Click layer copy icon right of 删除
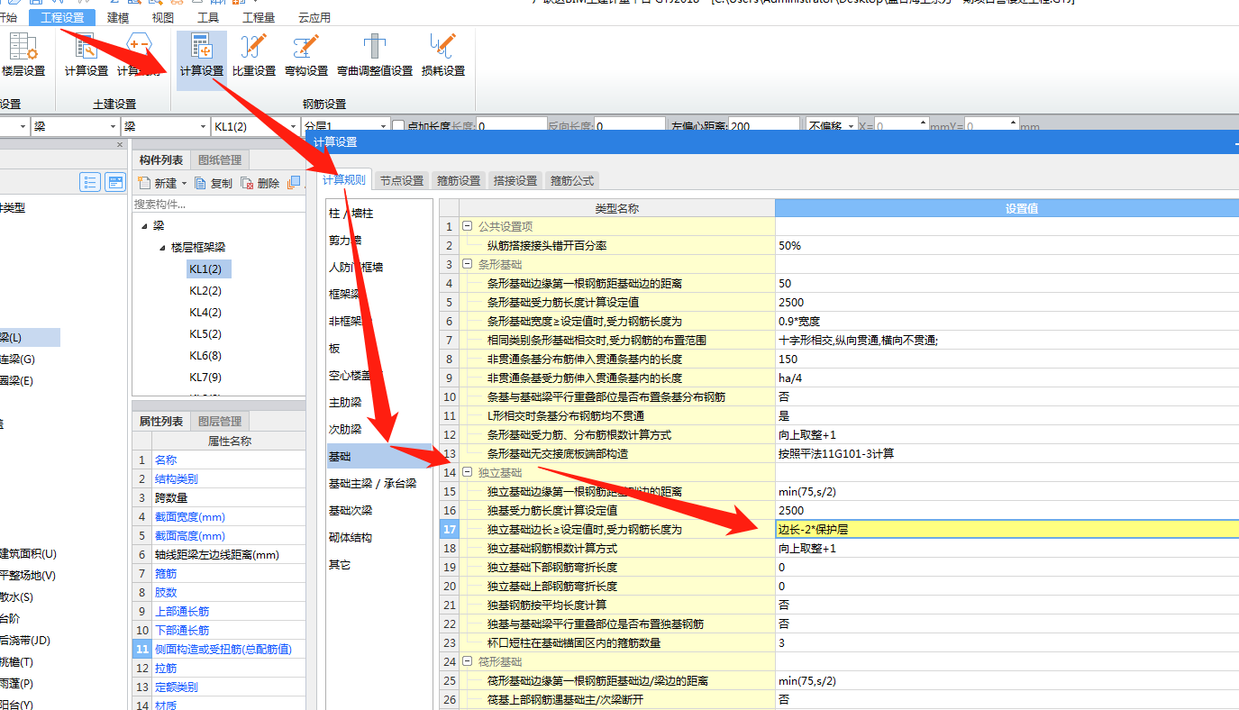 point(294,183)
